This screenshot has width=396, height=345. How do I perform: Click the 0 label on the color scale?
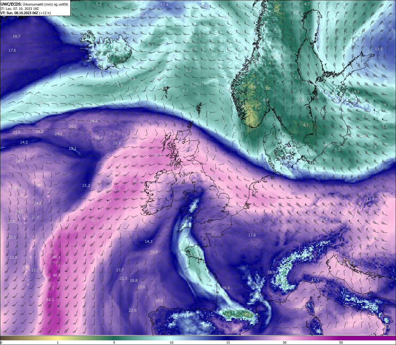click(1, 343)
